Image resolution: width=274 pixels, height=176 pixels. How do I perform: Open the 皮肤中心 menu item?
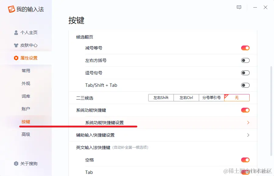point(26,45)
